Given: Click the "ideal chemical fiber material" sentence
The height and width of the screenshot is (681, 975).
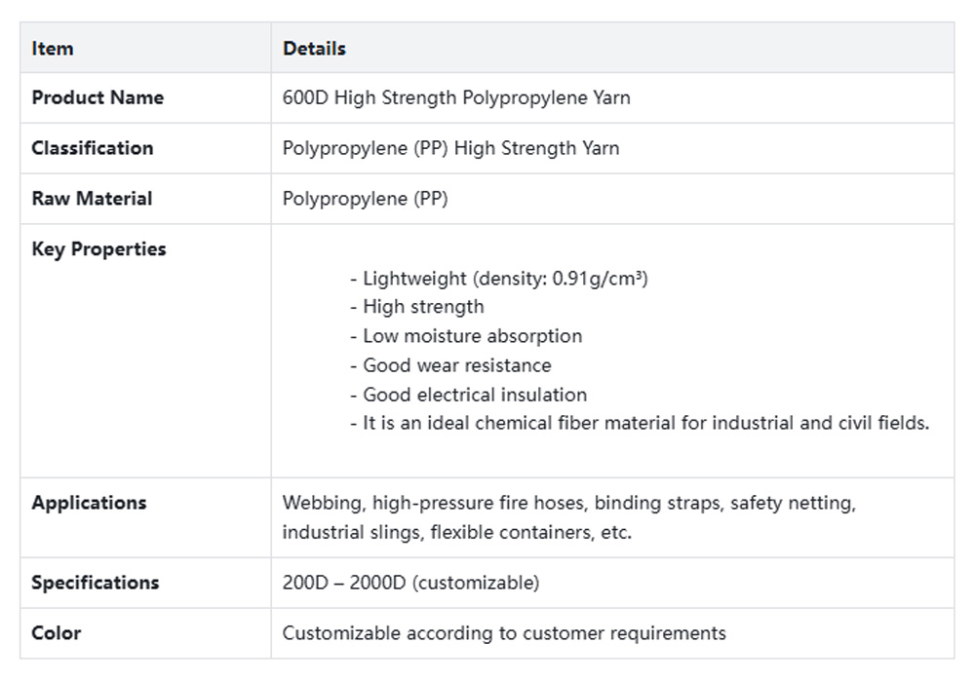Looking at the screenshot, I should (640, 423).
